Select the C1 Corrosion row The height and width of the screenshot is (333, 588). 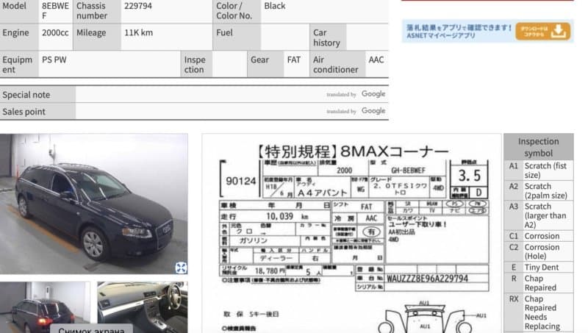tap(539, 236)
